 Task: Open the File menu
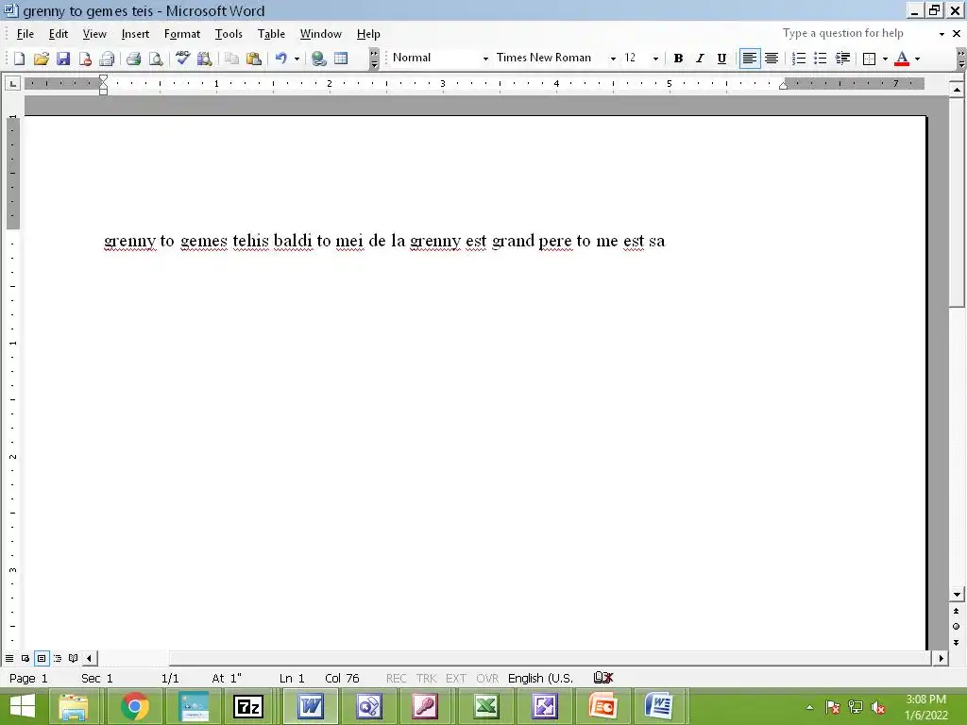tap(25, 34)
